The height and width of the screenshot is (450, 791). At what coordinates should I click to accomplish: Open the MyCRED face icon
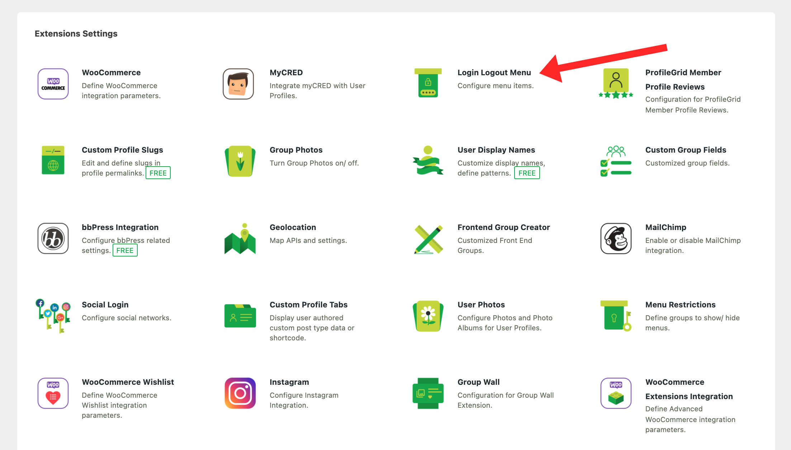click(x=238, y=84)
